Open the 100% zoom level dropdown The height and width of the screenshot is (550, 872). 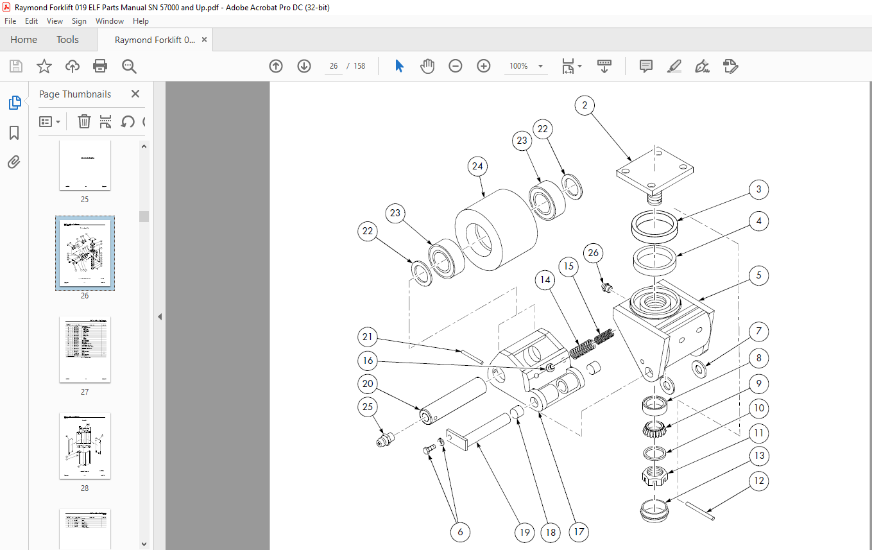coord(540,66)
